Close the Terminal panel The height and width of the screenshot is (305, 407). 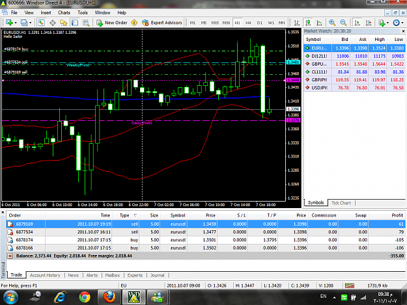point(3,213)
